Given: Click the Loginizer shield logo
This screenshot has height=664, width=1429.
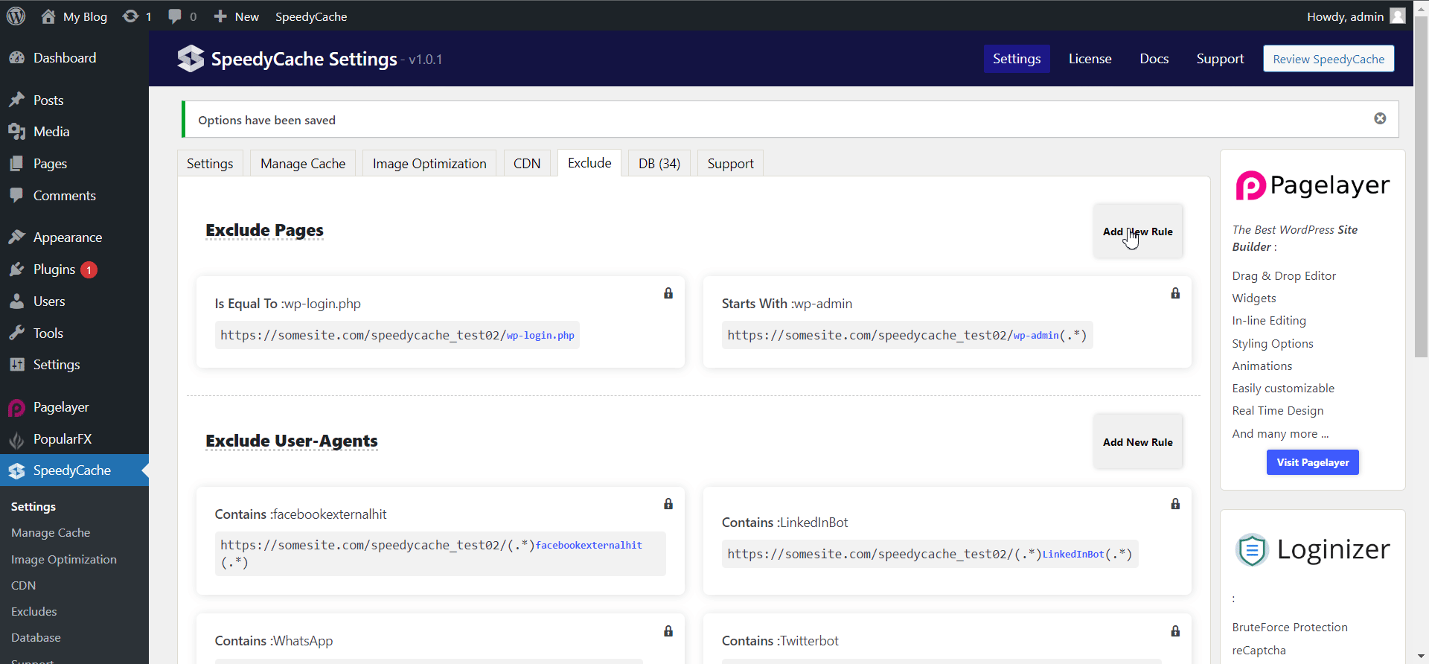Looking at the screenshot, I should [1252, 550].
